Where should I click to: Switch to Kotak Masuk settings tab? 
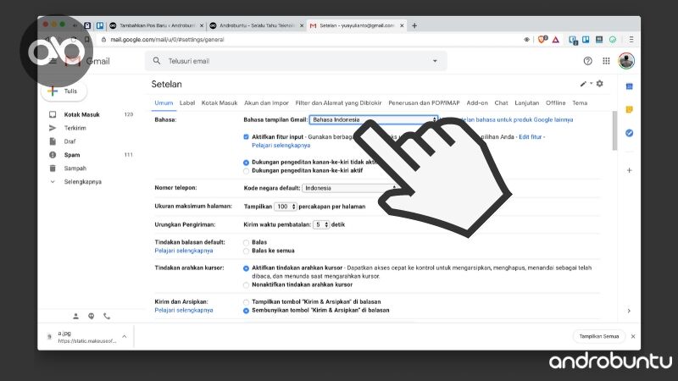(220, 102)
